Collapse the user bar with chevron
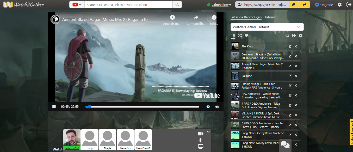 coord(208,132)
